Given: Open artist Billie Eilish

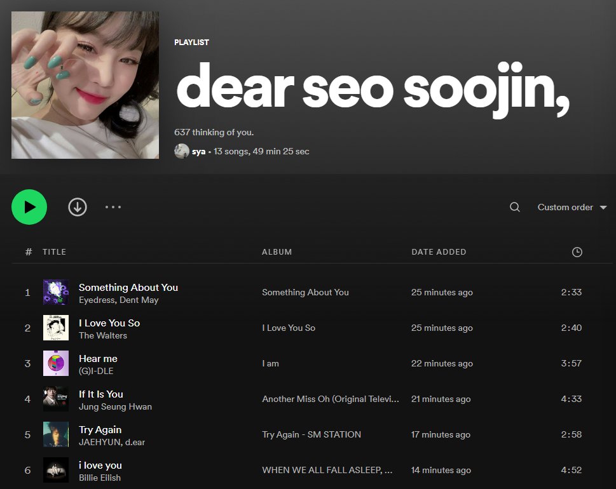Looking at the screenshot, I should 100,478.
